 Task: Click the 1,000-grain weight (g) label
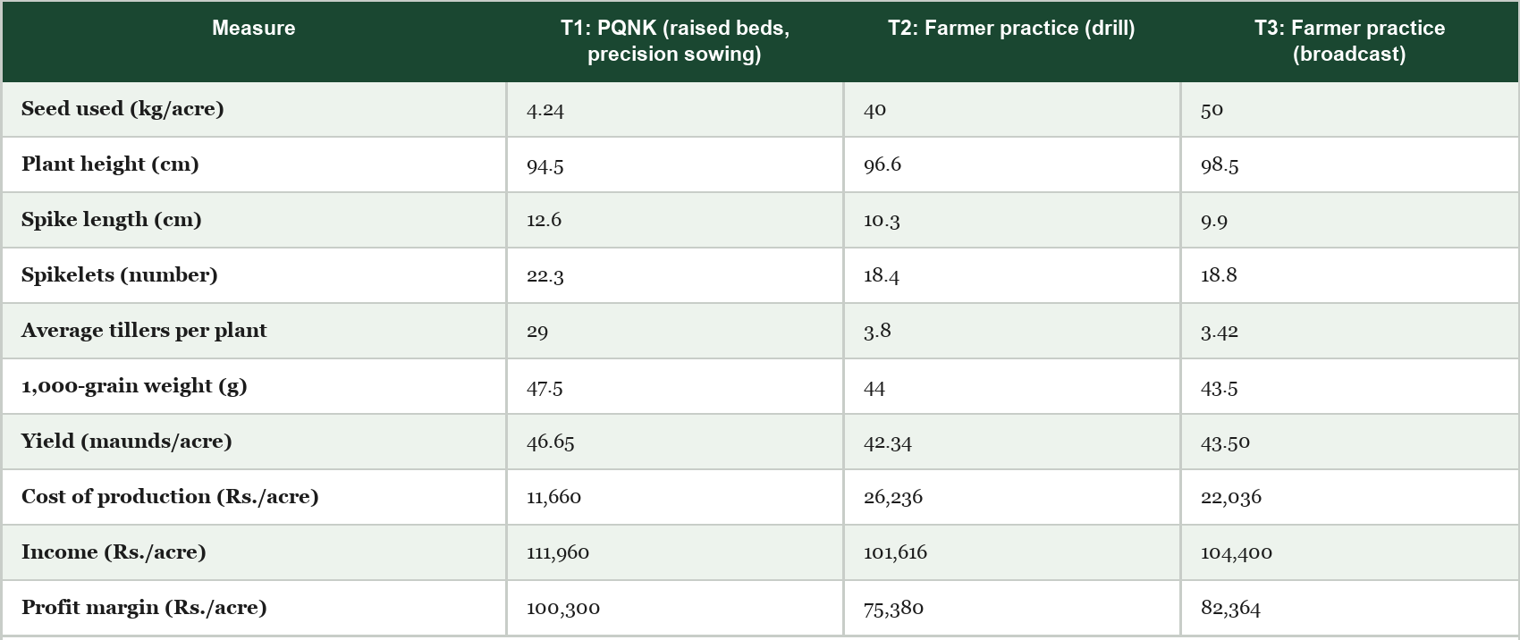(134, 386)
